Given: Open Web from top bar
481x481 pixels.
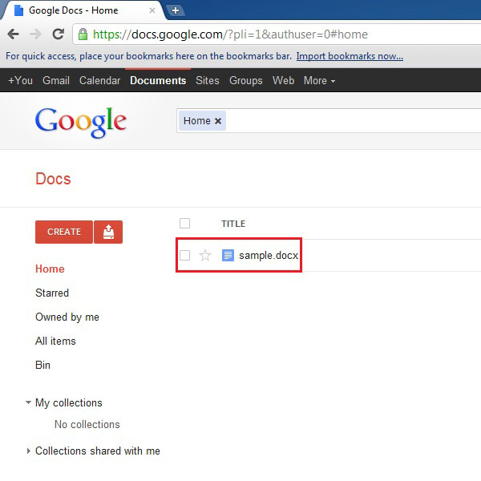Looking at the screenshot, I should click(x=283, y=81).
